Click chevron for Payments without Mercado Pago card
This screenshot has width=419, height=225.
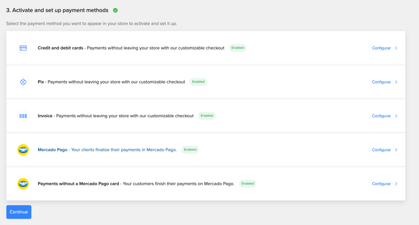click(396, 184)
